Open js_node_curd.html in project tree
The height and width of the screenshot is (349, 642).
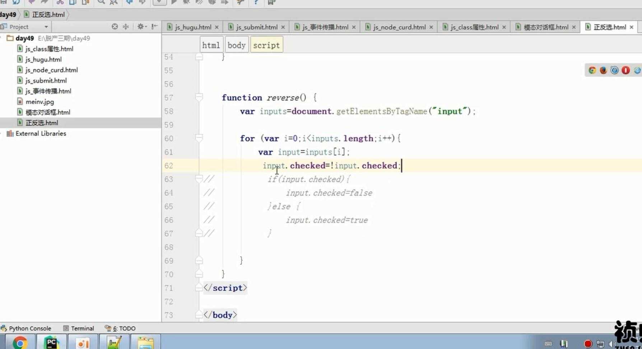(x=51, y=70)
